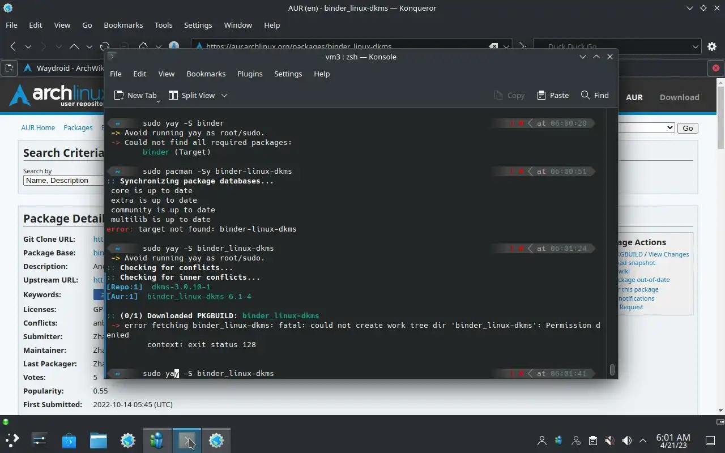Open the URL history dropdown
Screen dimensions: 725x453
click(x=507, y=46)
